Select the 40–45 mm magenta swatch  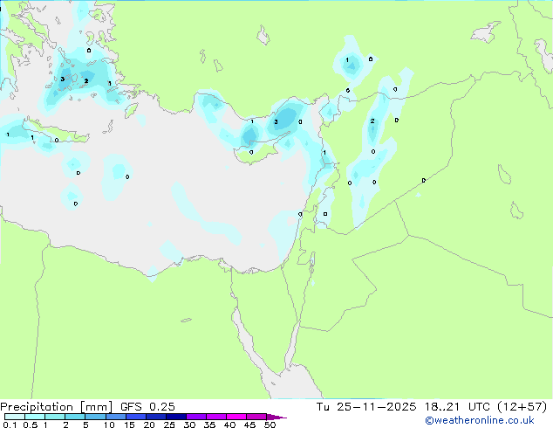pos(236,417)
